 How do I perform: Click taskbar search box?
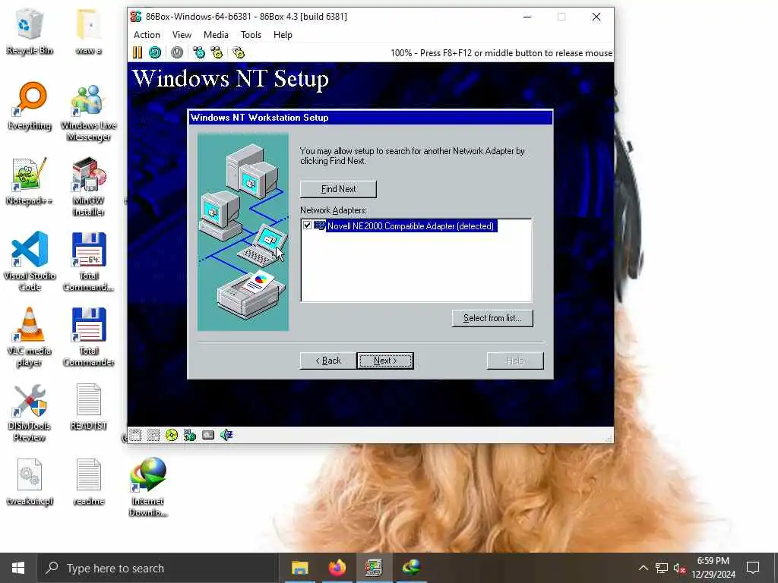(x=157, y=568)
